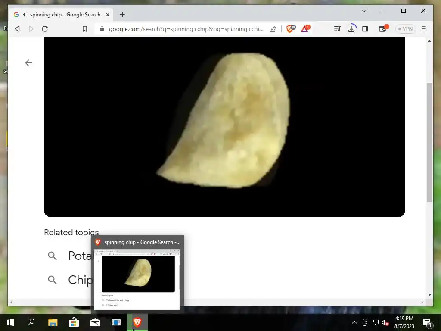Click the Chip related topic search icon
The height and width of the screenshot is (331, 441).
click(52, 280)
